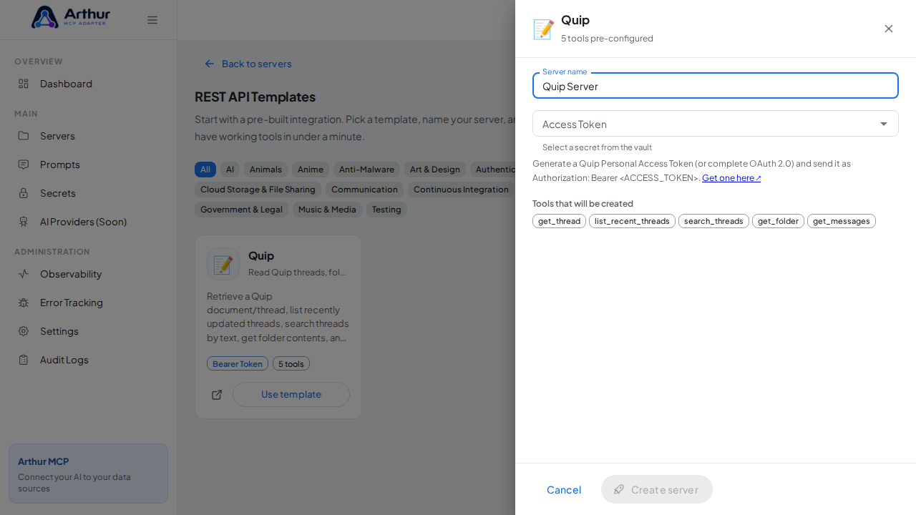This screenshot has height=515, width=916.
Task: Follow the 'Get one here' link
Action: tap(731, 178)
